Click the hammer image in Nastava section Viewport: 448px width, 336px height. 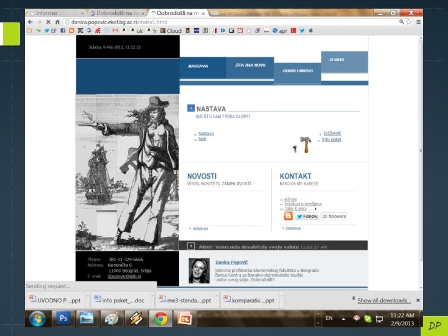click(x=306, y=144)
